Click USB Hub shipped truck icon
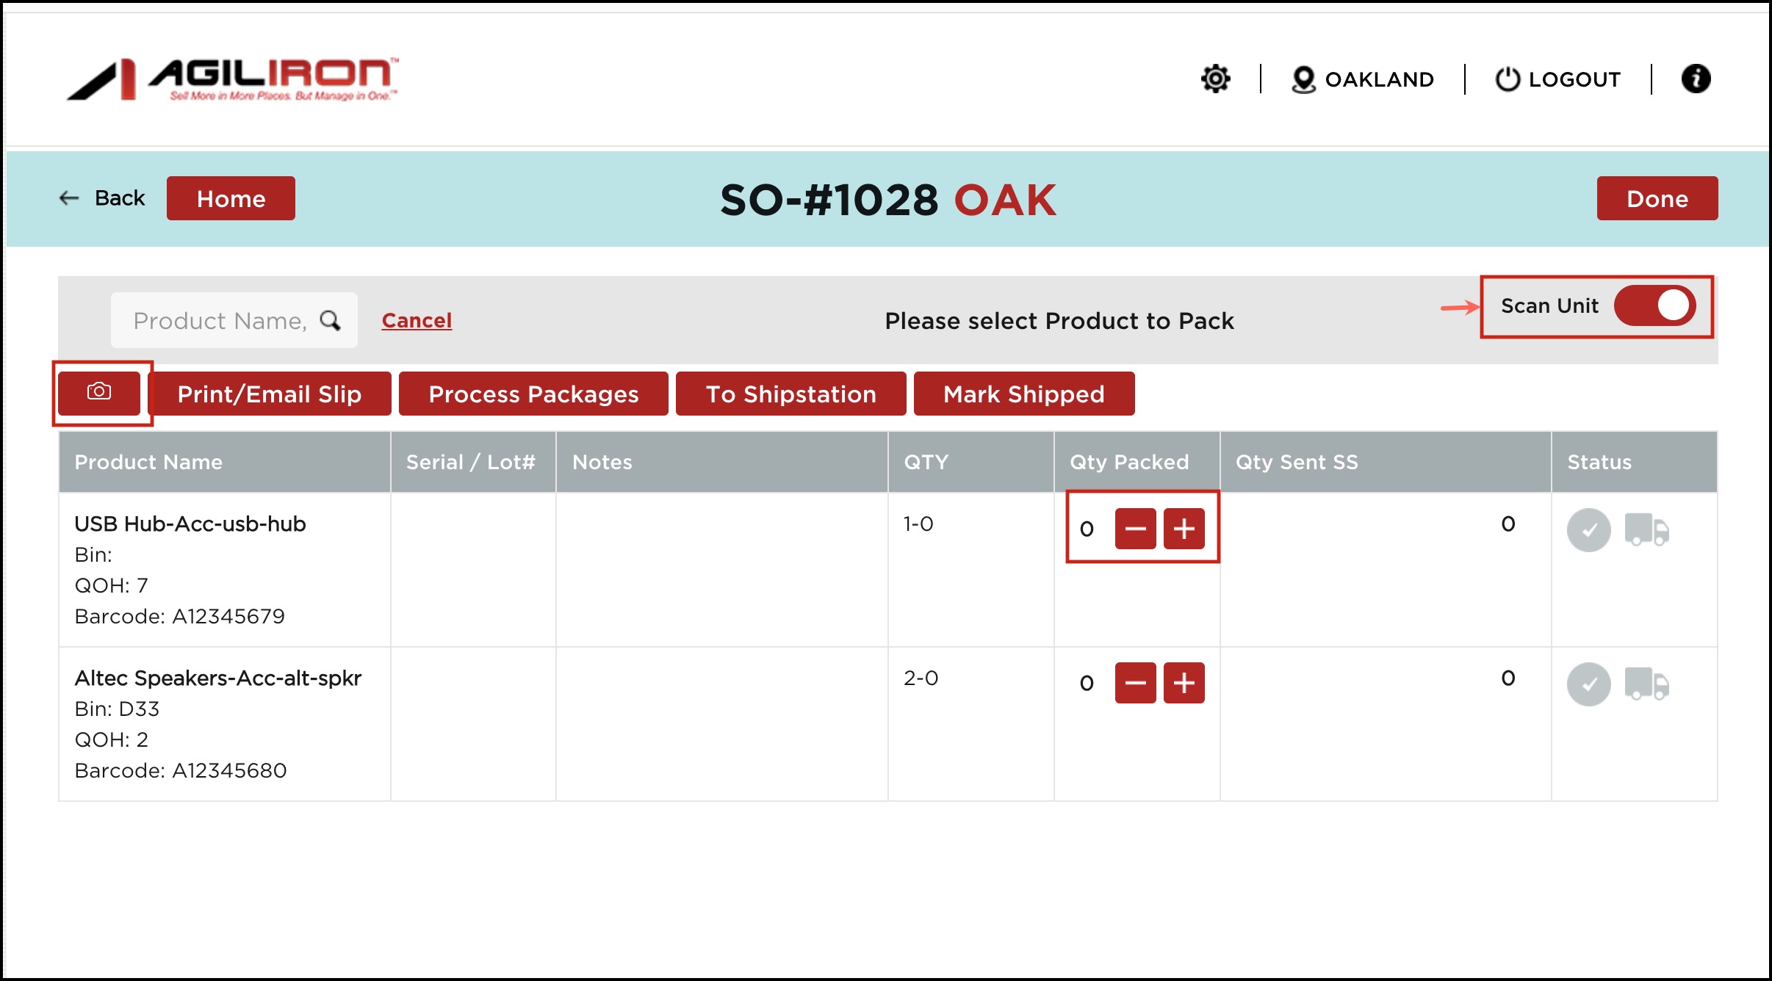 pyautogui.click(x=1646, y=529)
